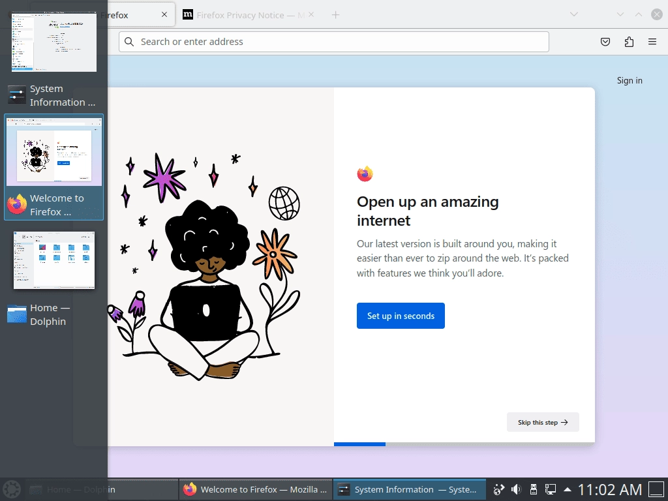Close the Firefox Privacy Notice tab
This screenshot has width=668, height=501.
[311, 14]
